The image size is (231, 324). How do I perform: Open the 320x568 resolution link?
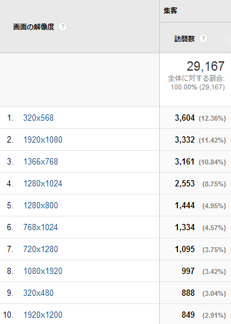tap(38, 118)
